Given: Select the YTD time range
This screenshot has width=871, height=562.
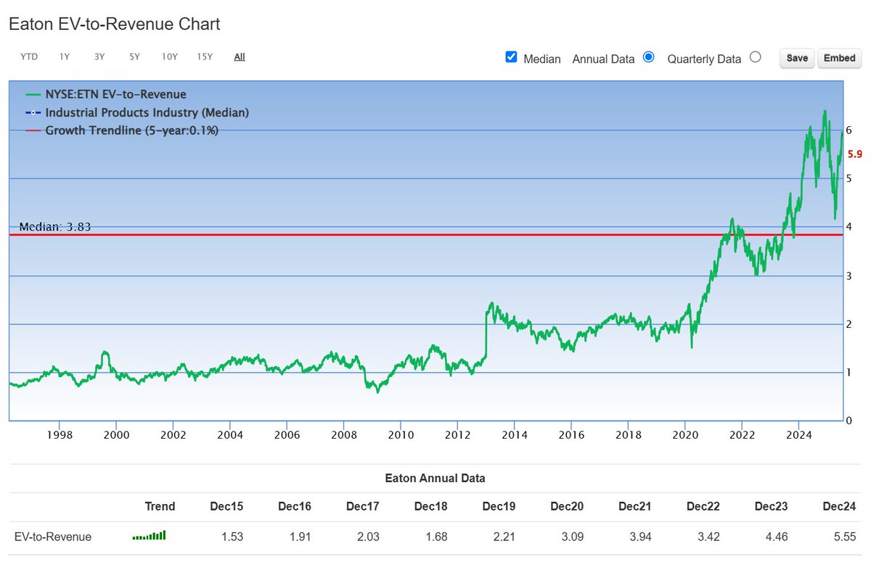Looking at the screenshot, I should 29,57.
